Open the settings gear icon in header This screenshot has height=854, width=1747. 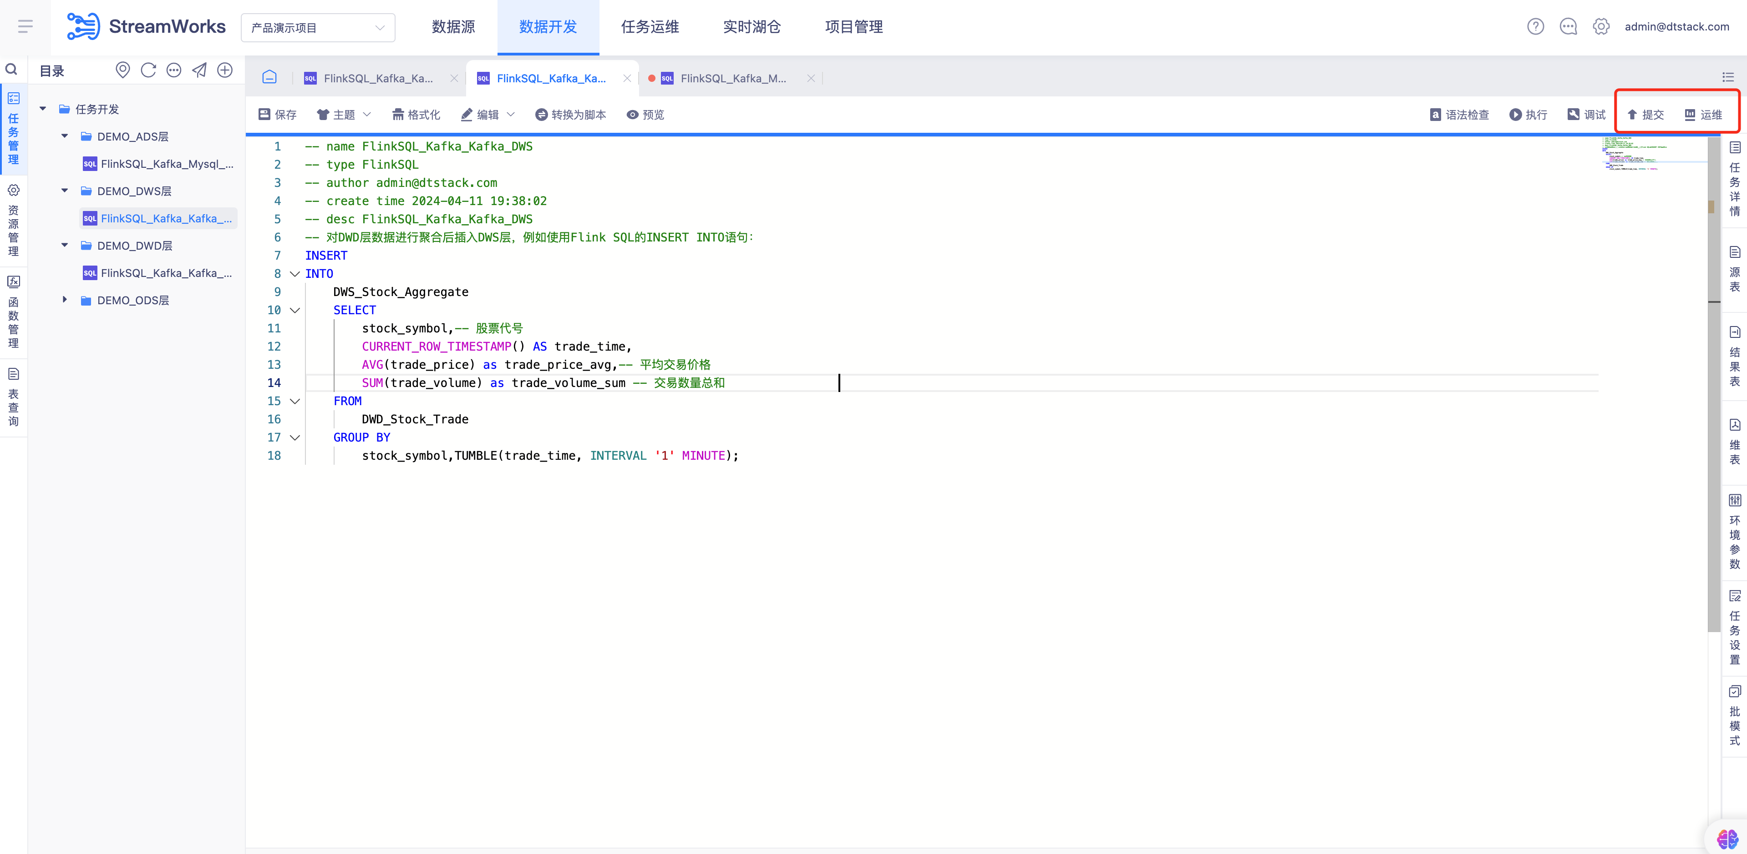tap(1601, 26)
